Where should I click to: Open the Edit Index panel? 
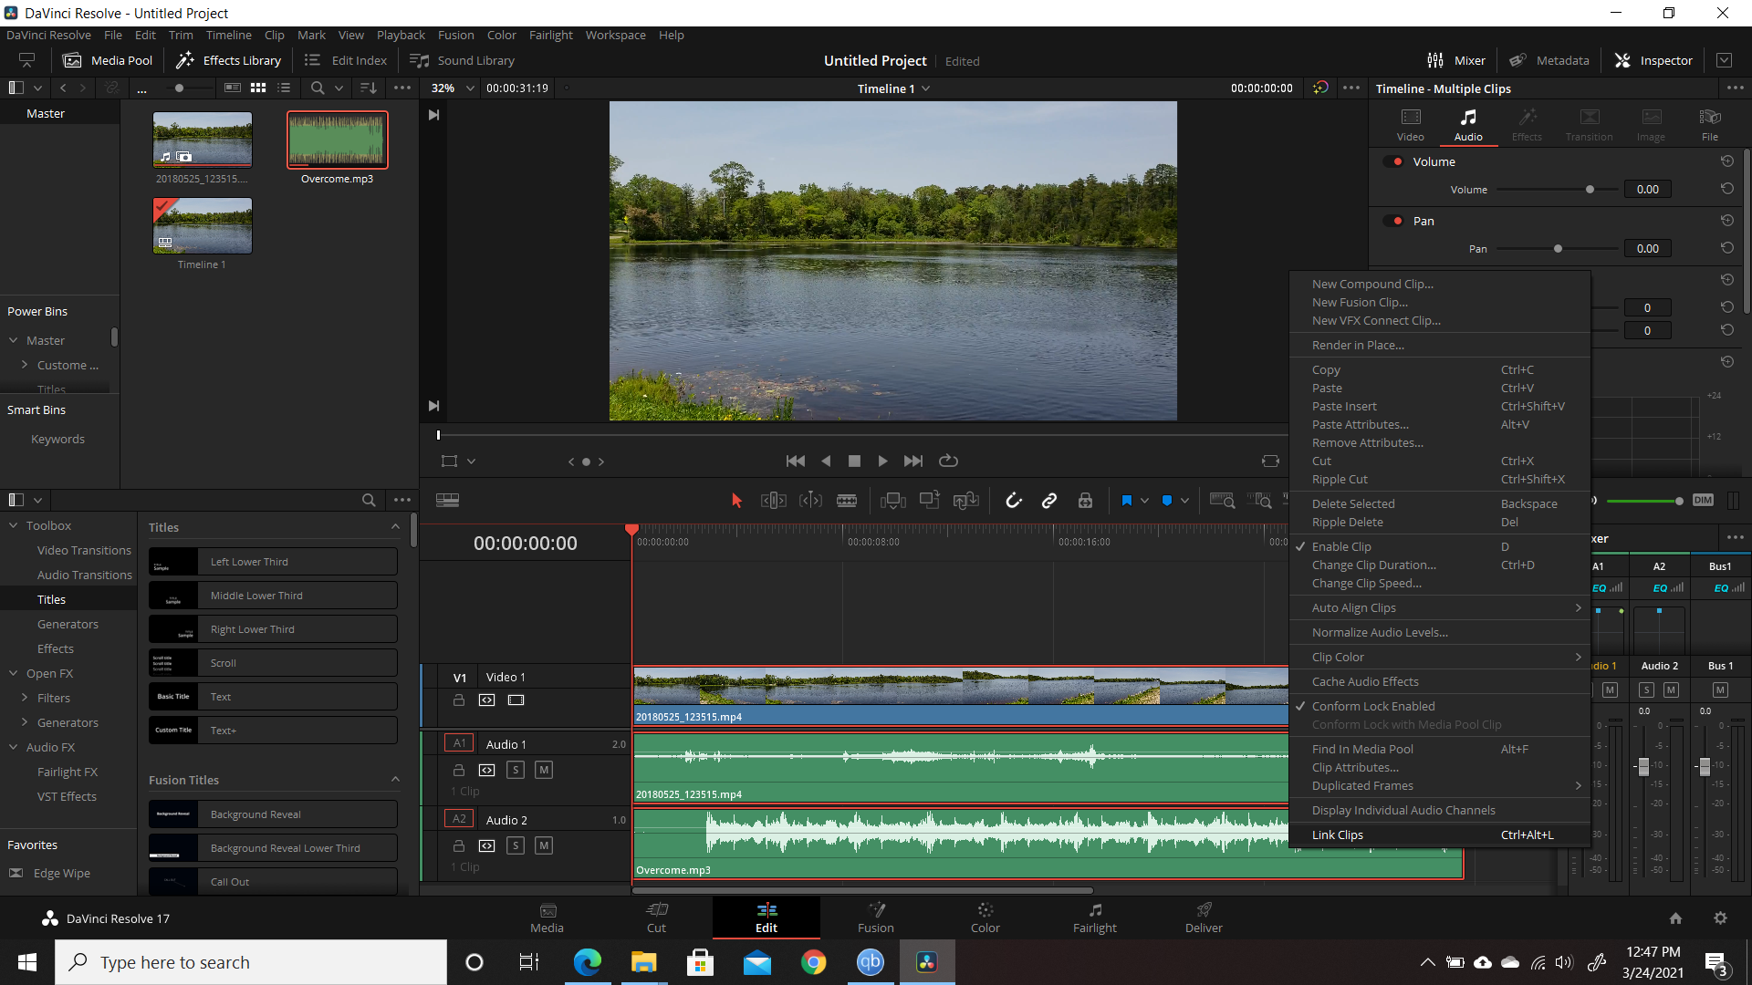pos(345,60)
